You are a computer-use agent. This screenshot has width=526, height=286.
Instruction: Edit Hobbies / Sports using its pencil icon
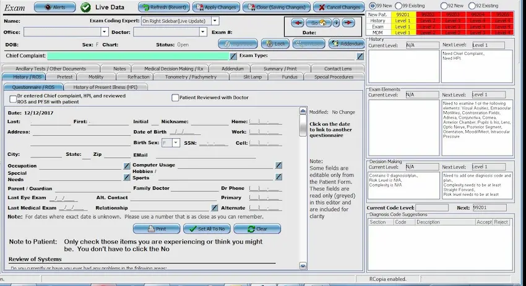pyautogui.click(x=278, y=177)
